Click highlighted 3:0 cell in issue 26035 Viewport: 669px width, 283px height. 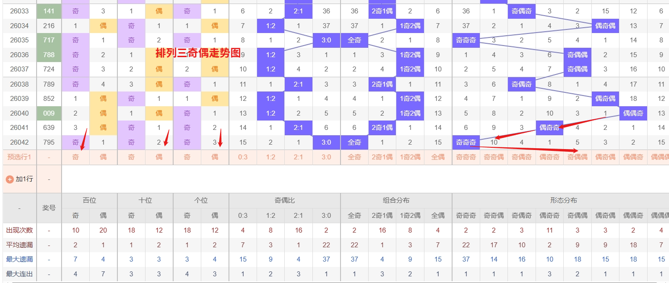326,40
